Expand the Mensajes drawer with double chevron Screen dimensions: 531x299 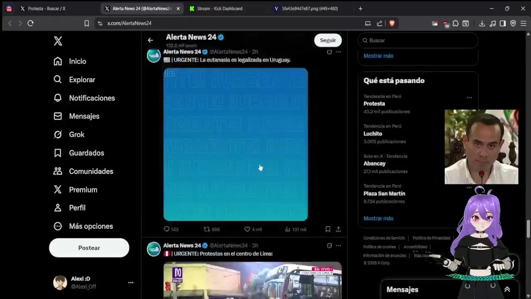507,289
